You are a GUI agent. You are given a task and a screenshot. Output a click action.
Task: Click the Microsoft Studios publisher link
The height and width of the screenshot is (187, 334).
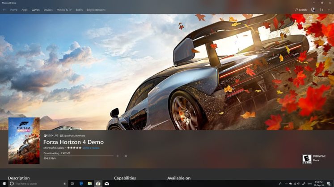(54, 148)
